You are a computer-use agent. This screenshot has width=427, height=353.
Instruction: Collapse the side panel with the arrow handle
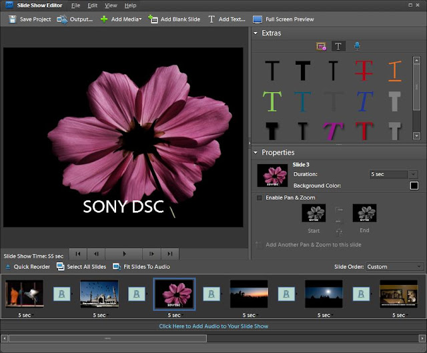250,143
